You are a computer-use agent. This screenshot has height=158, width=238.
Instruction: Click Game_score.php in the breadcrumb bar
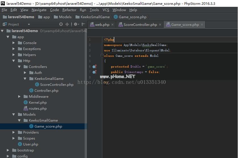[130, 17]
